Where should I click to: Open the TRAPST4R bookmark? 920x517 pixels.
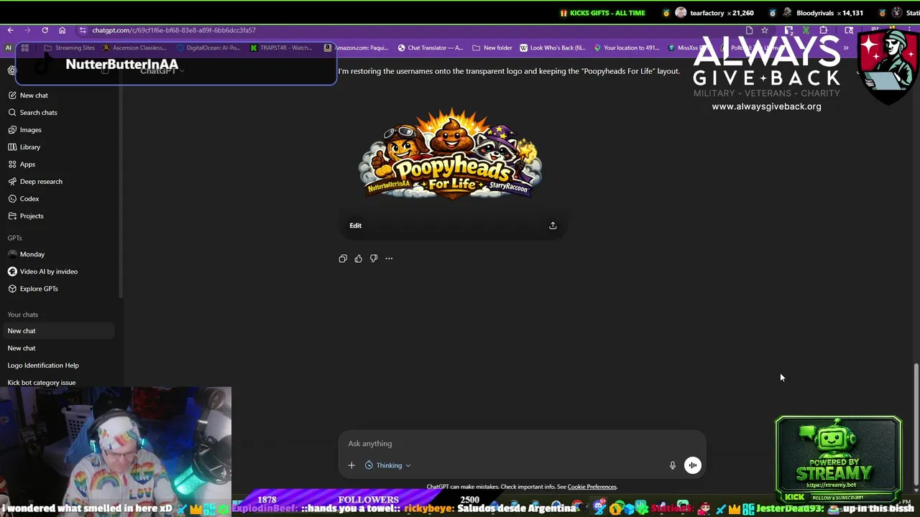click(281, 48)
